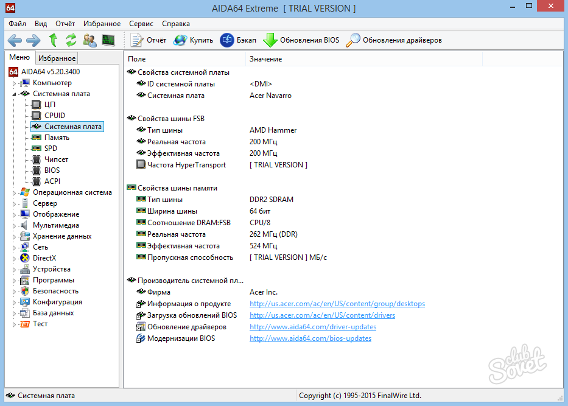Viewport: 568px width, 406px height.
Task: Collapse the Системная плата tree node
Action: (x=15, y=94)
